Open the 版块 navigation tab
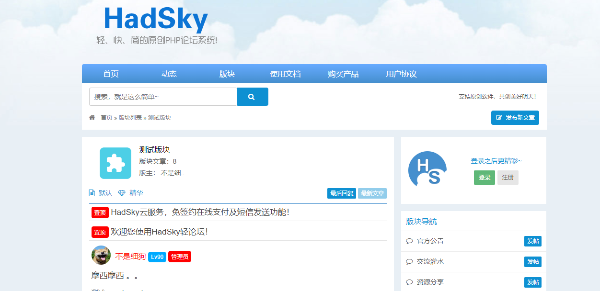This screenshot has width=600, height=291. [227, 74]
